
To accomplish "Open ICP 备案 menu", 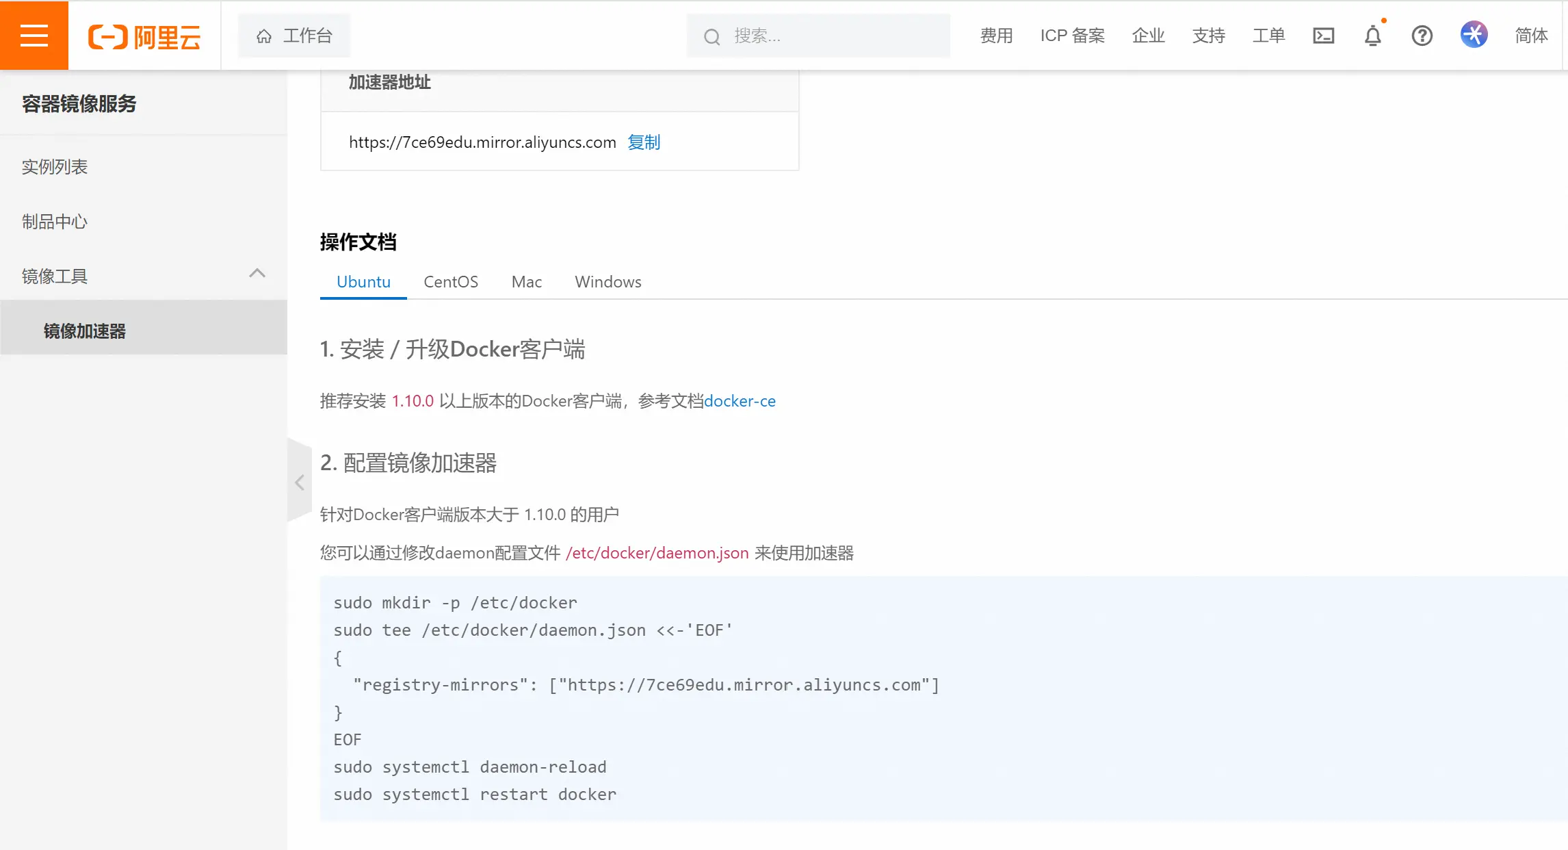I will pos(1072,36).
